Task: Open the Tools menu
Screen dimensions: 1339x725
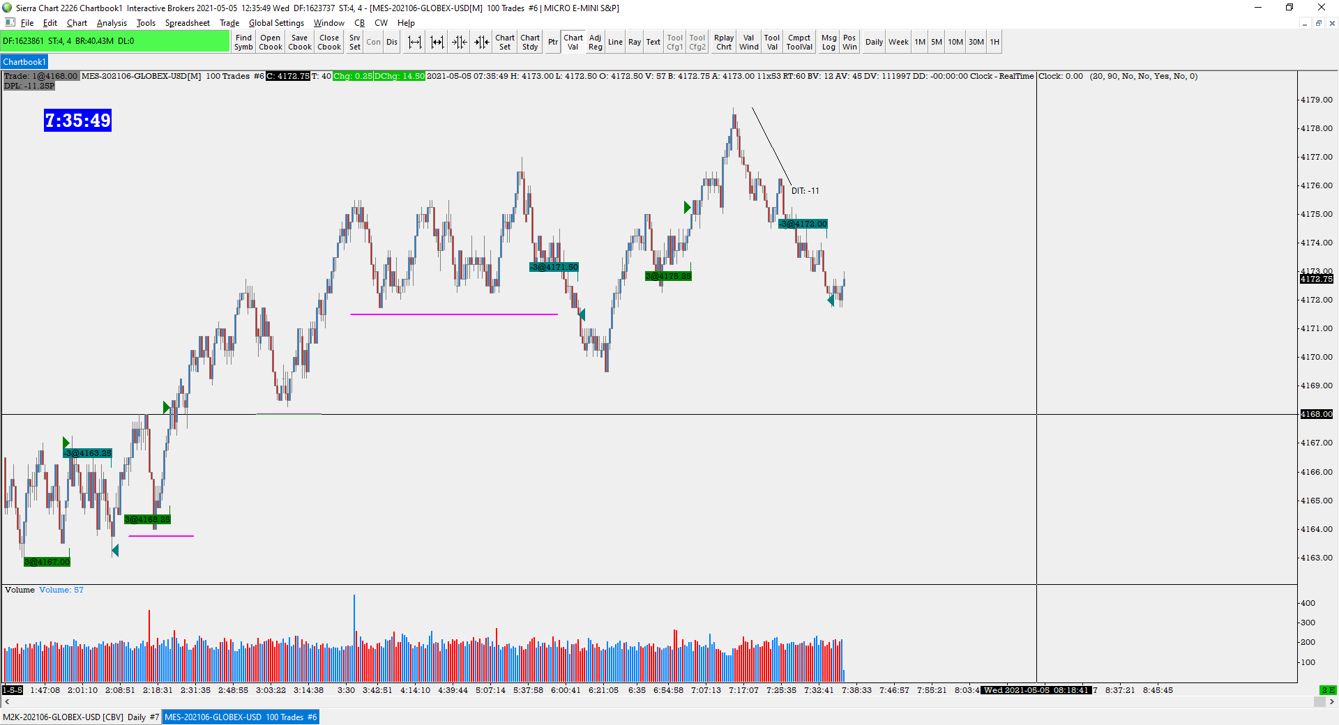Action: click(x=146, y=23)
